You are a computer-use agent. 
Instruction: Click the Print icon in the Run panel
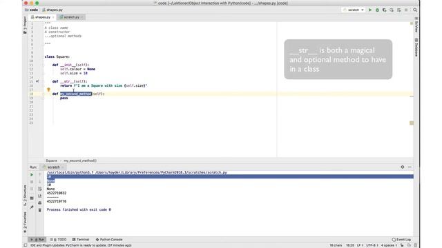[40, 203]
